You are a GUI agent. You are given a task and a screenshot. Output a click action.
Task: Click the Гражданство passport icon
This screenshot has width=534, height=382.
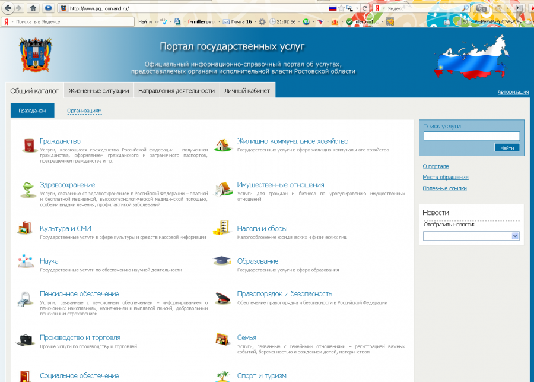pyautogui.click(x=26, y=146)
